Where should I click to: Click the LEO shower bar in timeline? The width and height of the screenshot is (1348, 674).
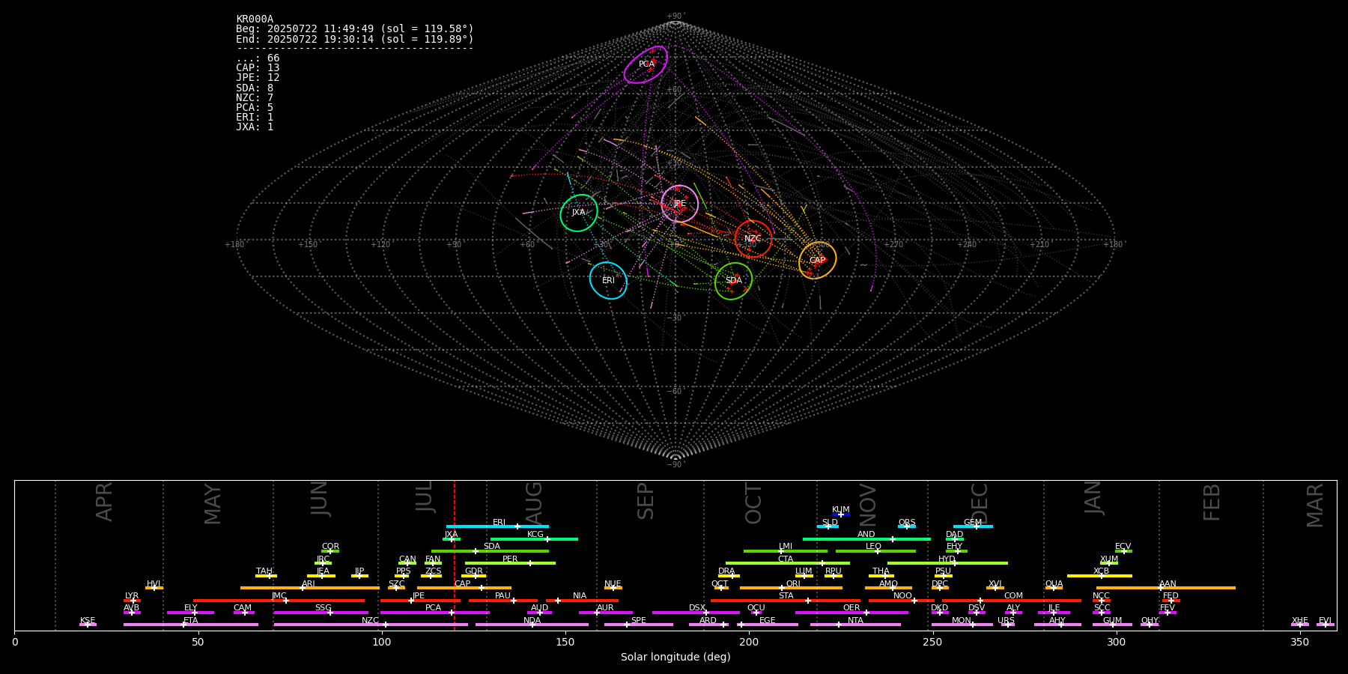(875, 551)
